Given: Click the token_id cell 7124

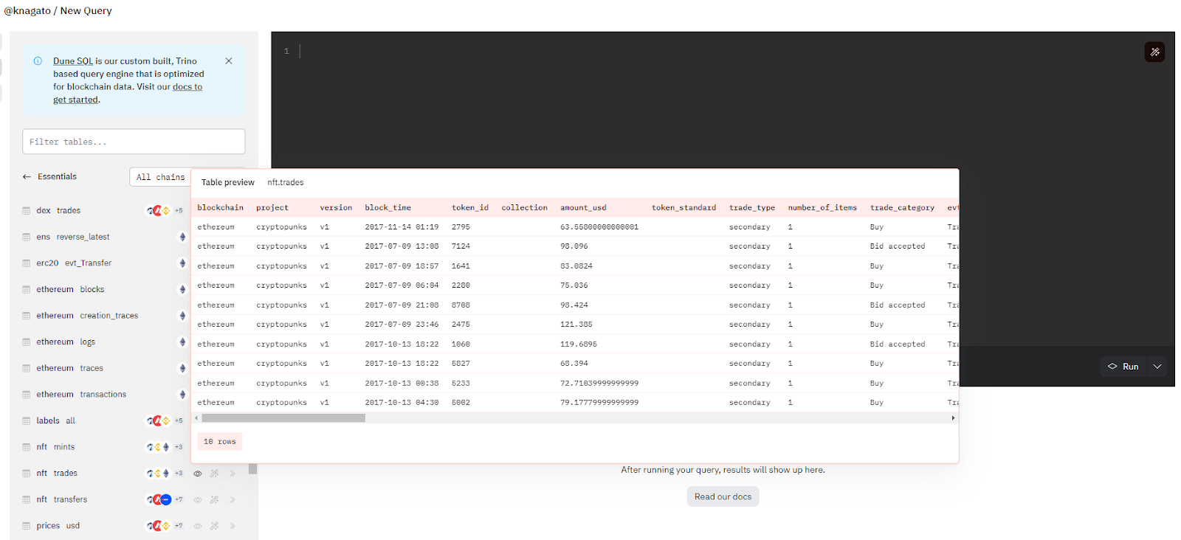Looking at the screenshot, I should [461, 246].
